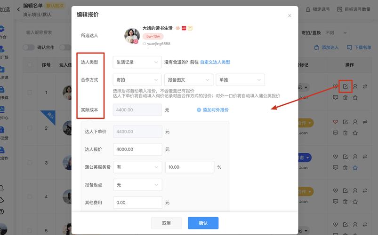Open the 自定义达人类型 link
This screenshot has width=378, height=235.
pos(215,62)
